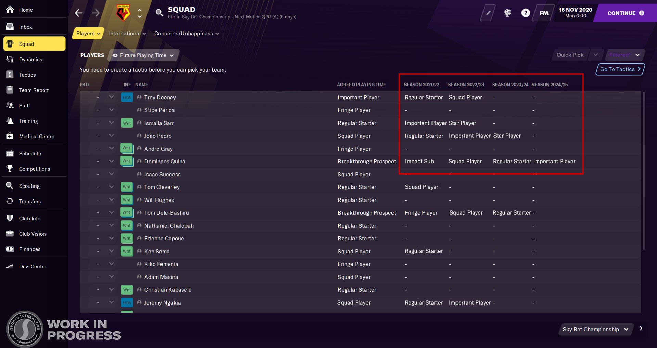Screen dimensions: 657x348
Task: Open the Schedule calendar
Action: point(30,153)
